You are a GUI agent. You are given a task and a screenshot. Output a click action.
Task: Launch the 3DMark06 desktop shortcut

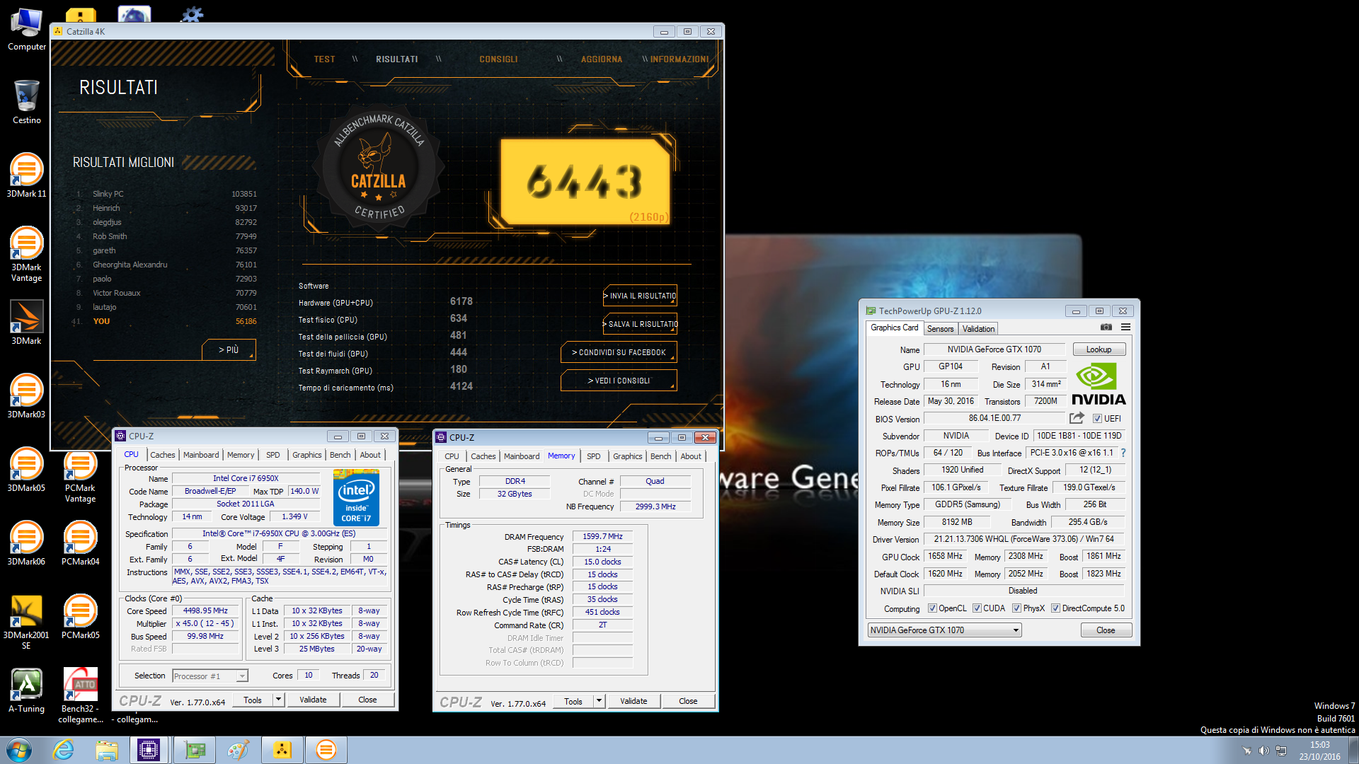click(x=27, y=543)
